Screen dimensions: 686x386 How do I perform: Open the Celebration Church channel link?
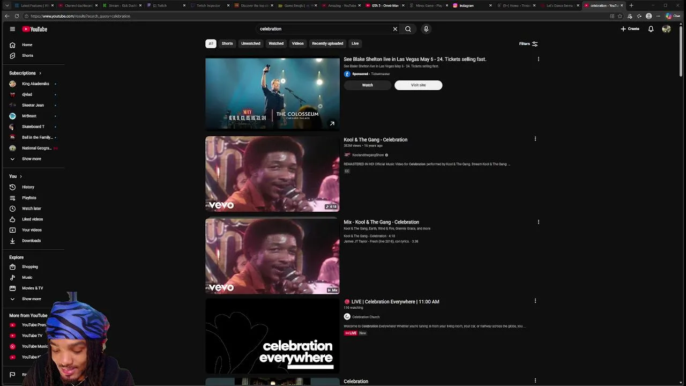click(366, 317)
